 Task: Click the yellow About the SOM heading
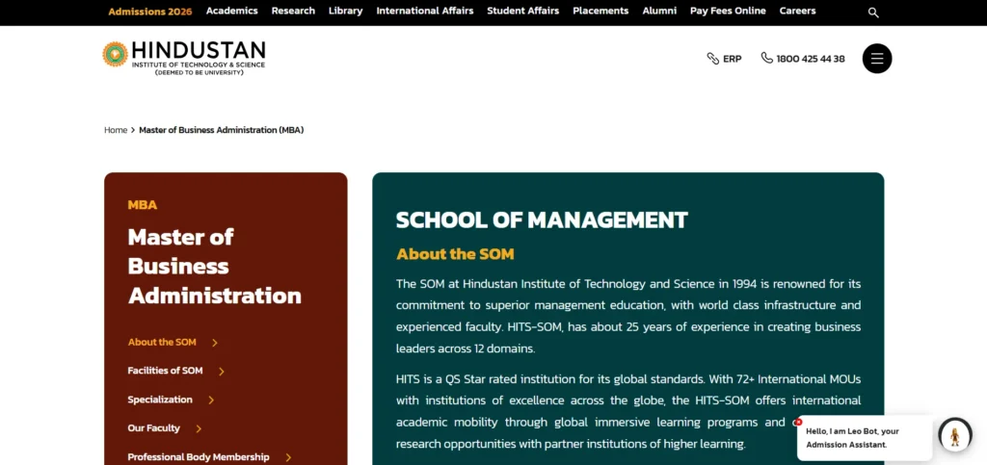(455, 254)
